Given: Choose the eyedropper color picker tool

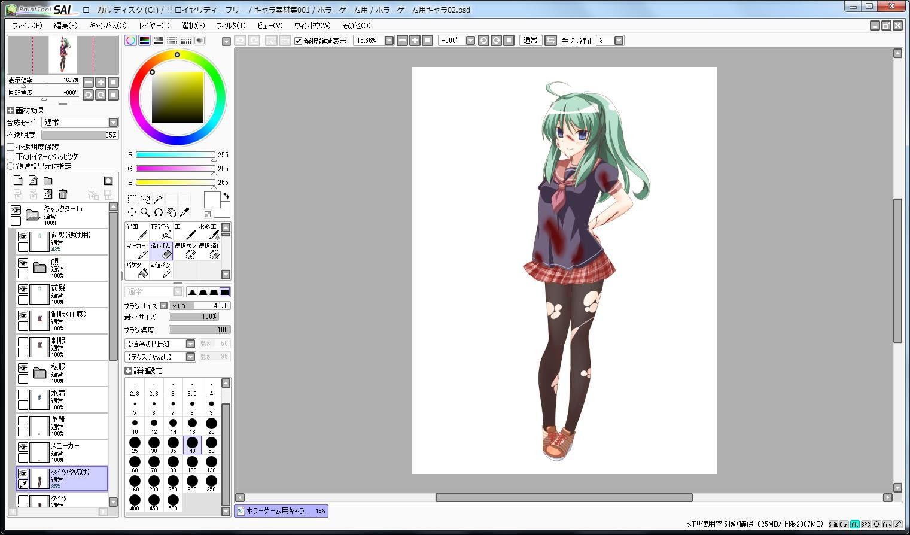Looking at the screenshot, I should click(x=185, y=212).
